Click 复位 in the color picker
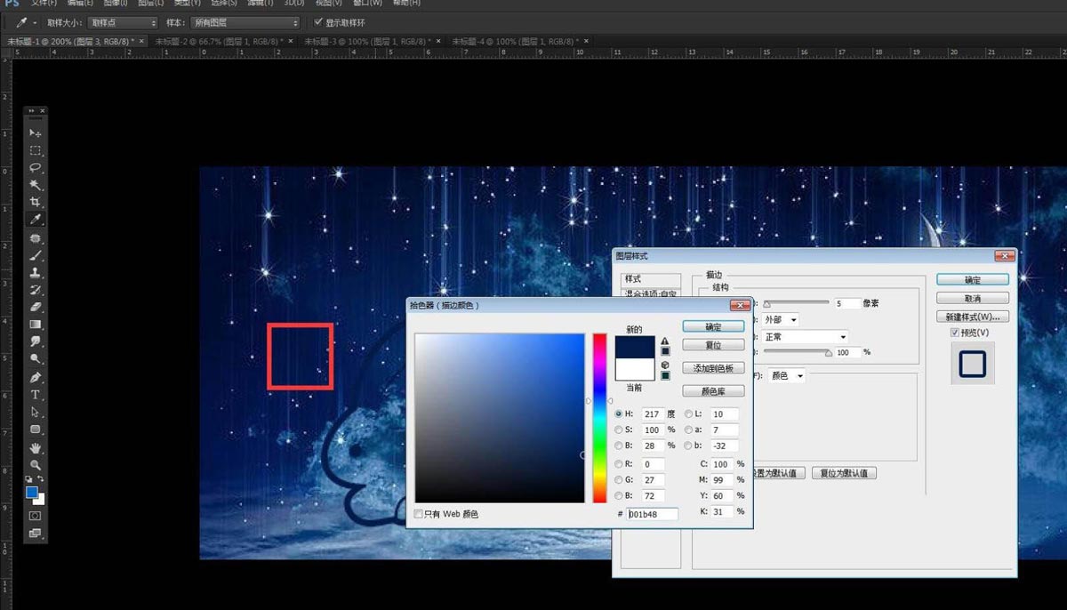This screenshot has width=1067, height=610. [713, 344]
